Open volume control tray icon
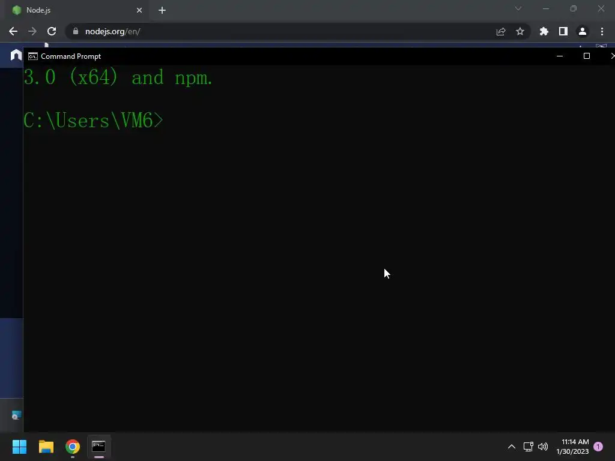This screenshot has width=615, height=461. point(543,447)
